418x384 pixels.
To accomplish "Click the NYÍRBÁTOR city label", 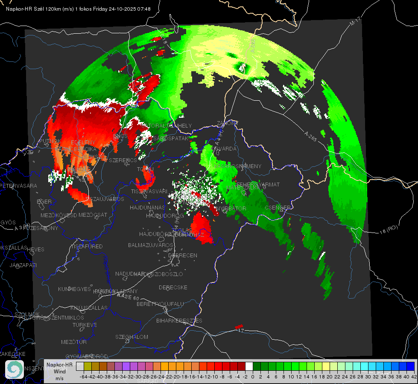I will [x=231, y=208].
